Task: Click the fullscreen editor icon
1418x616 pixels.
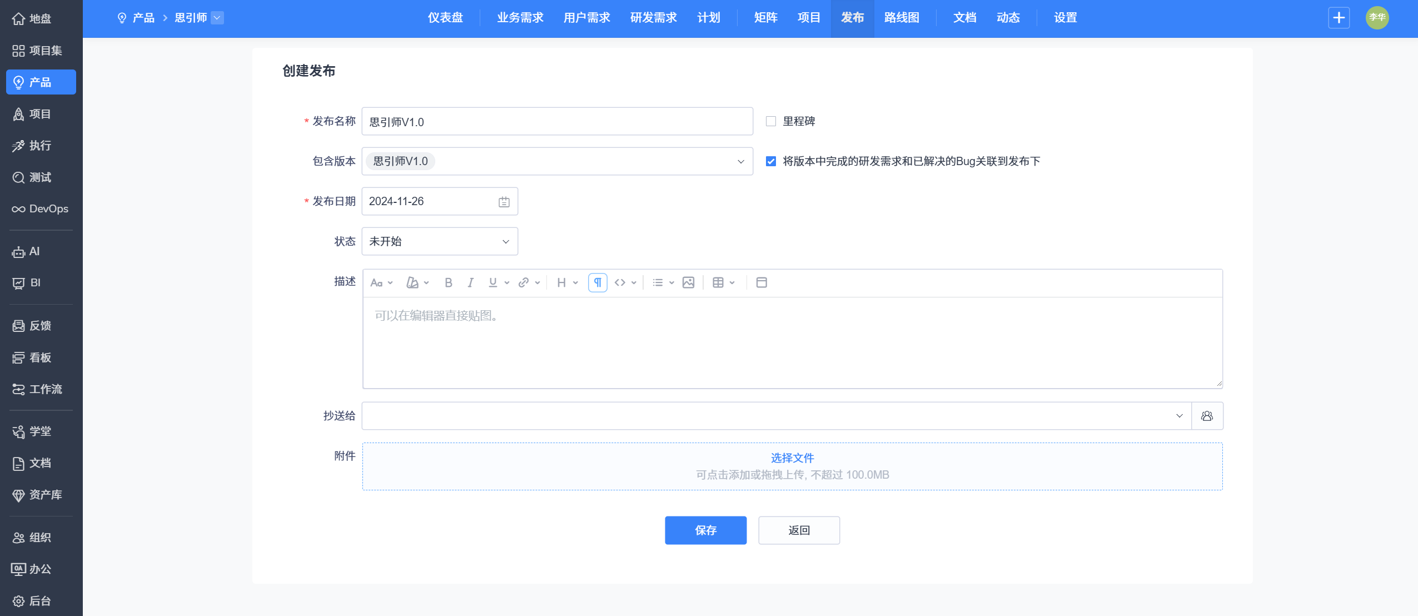Action: coord(762,282)
